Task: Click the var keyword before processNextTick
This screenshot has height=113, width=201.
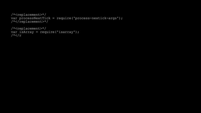Action: click(14, 18)
